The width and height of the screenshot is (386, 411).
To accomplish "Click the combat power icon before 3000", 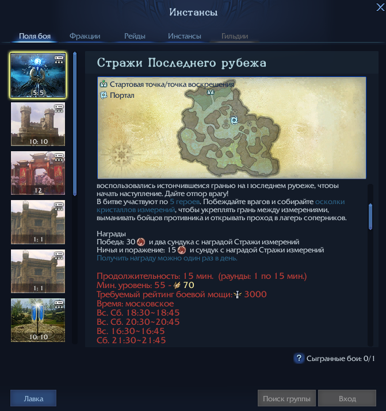I will [x=238, y=294].
